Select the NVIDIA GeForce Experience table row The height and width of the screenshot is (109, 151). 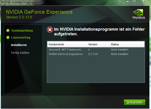tap(96, 54)
